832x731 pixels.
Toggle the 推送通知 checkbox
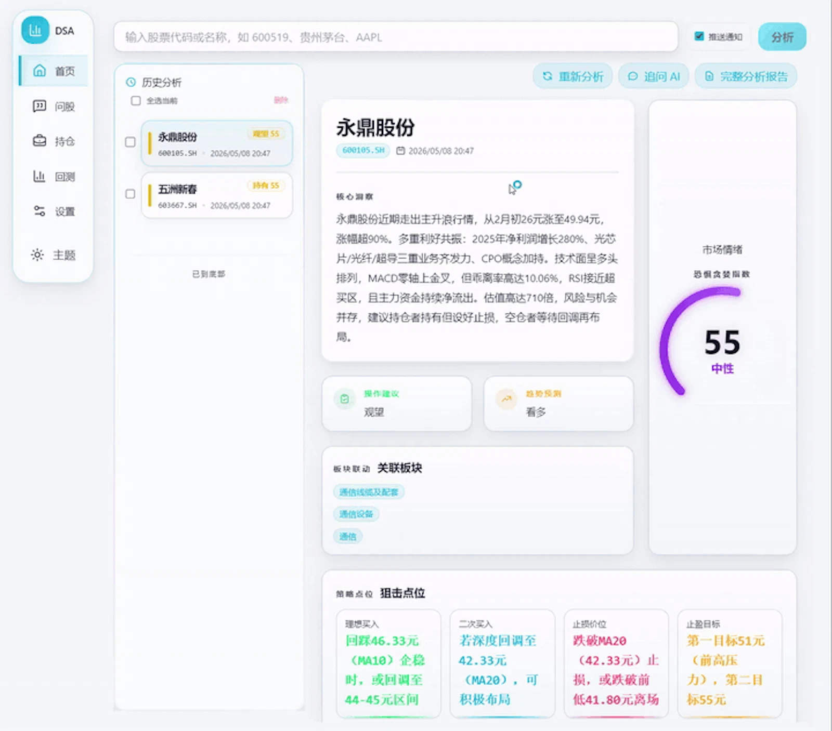699,36
